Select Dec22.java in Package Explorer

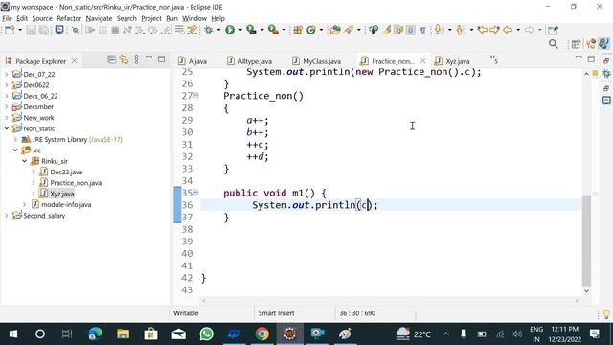[66, 172]
